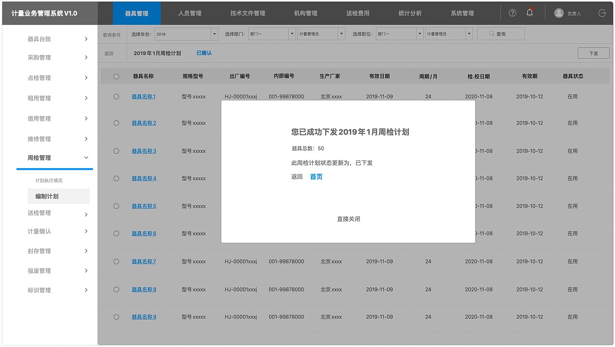Open the 选择职位 部门一 dropdown
Screen dimensions: 615x347
coord(400,34)
